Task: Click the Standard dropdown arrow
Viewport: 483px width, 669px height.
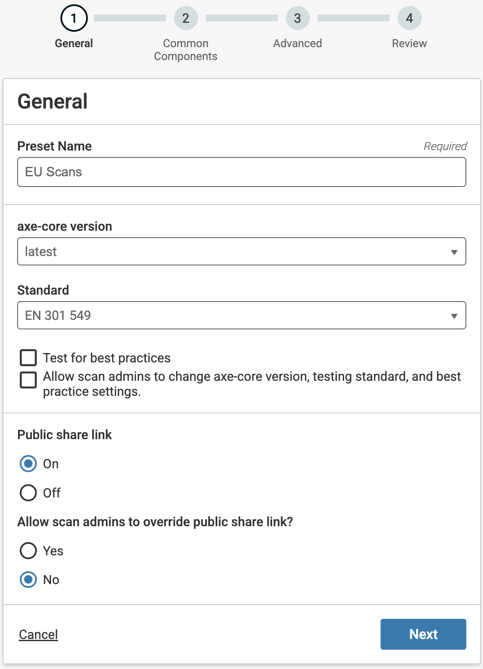Action: 454,316
